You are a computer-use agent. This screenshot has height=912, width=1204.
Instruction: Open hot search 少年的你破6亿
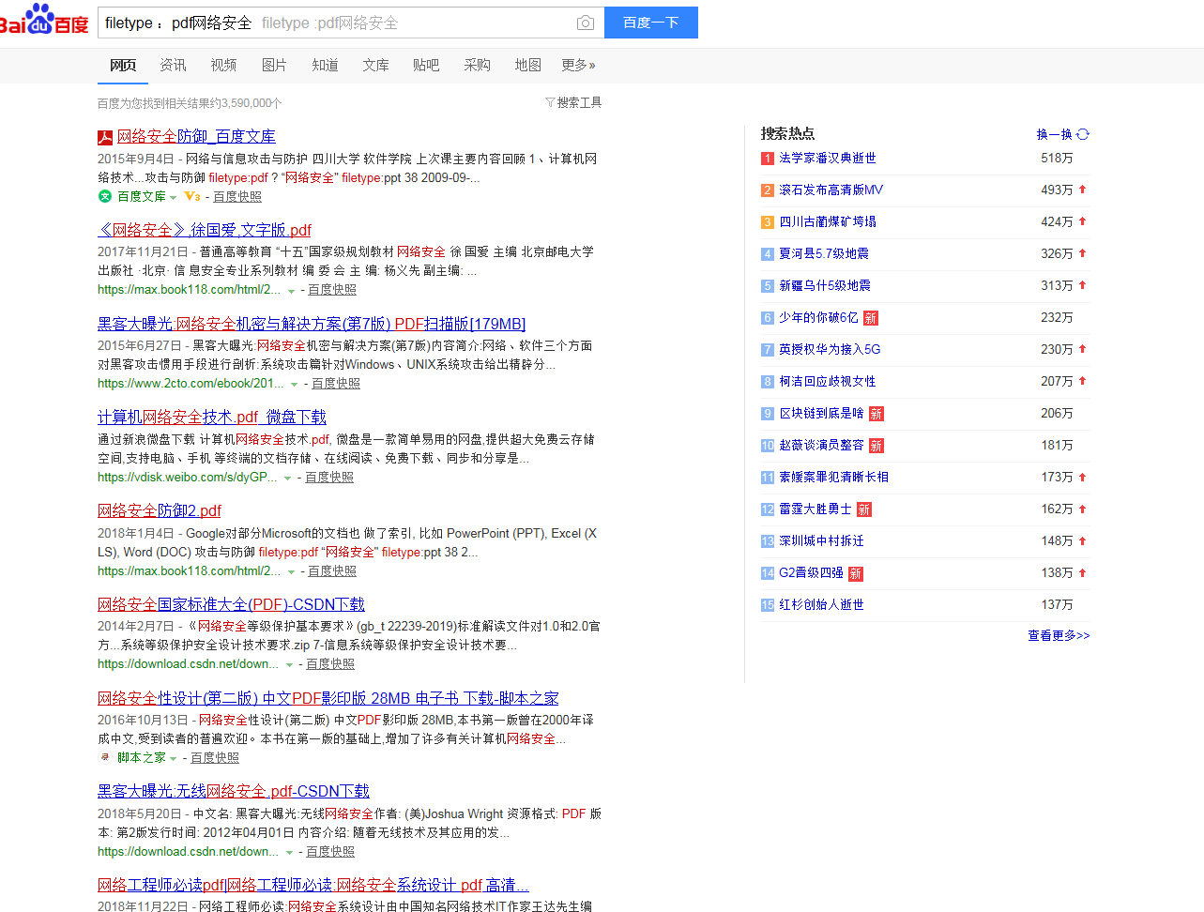pos(818,317)
